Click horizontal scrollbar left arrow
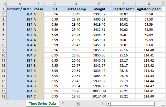The width and height of the screenshot is (166, 107). (x=109, y=104)
